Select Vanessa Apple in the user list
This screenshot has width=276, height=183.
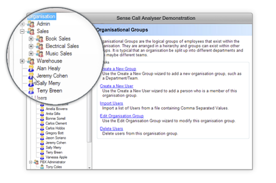pos(56,157)
